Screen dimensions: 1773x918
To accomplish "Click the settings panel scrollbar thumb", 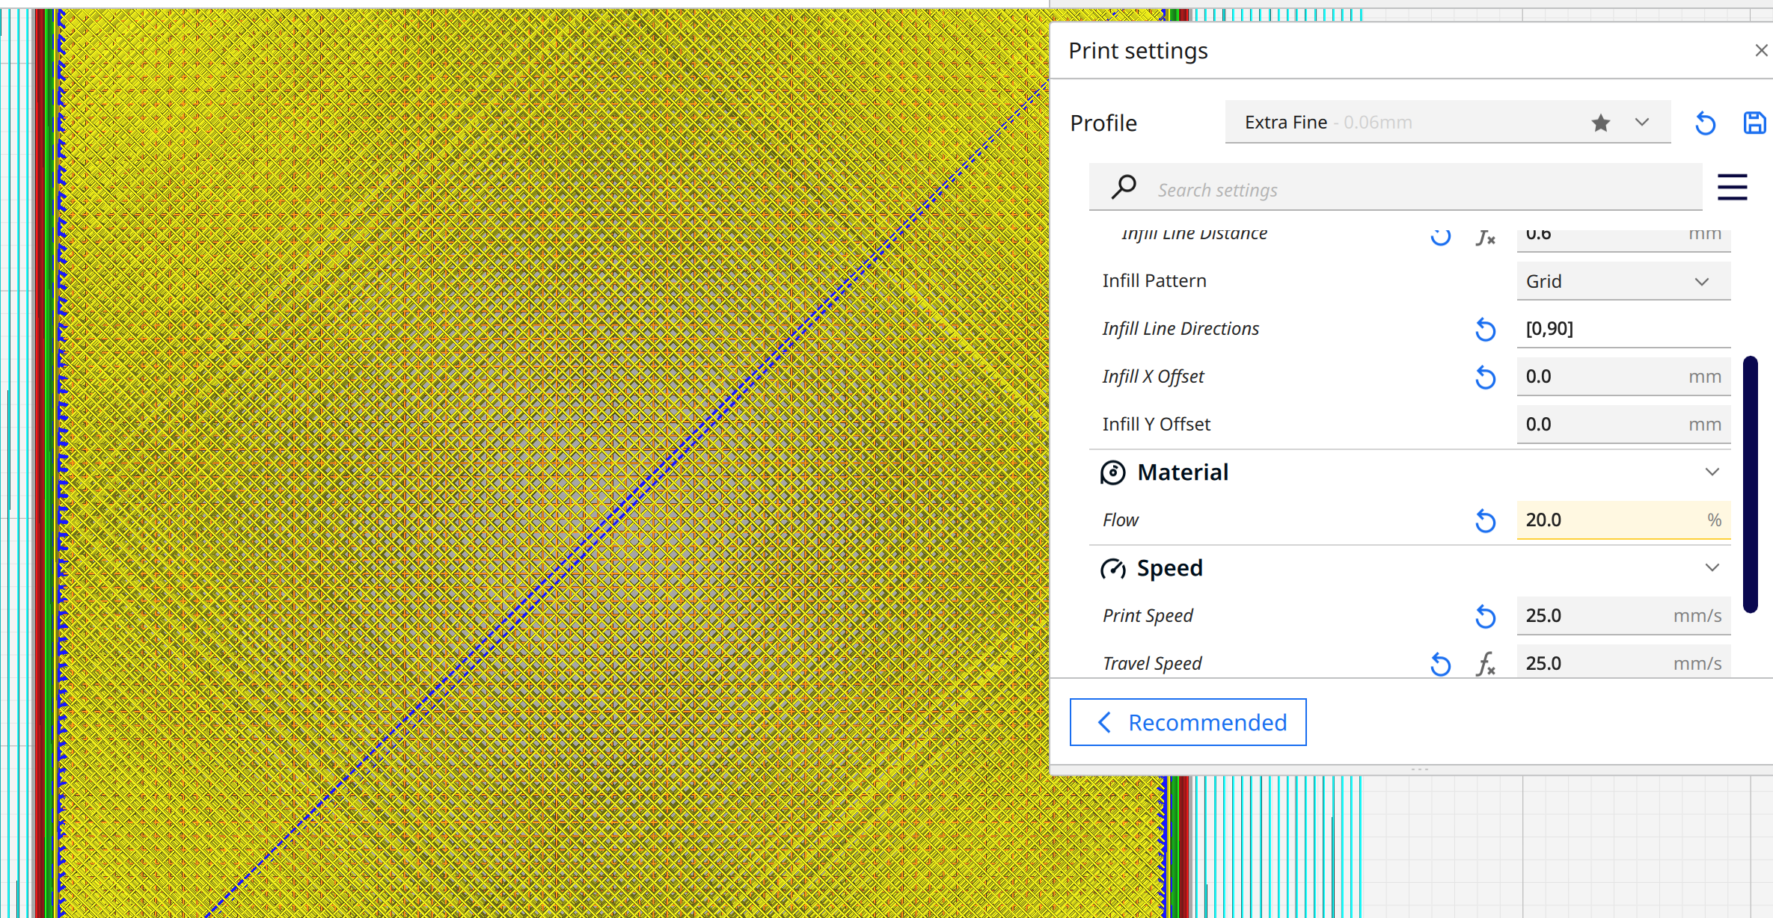I will (1751, 484).
